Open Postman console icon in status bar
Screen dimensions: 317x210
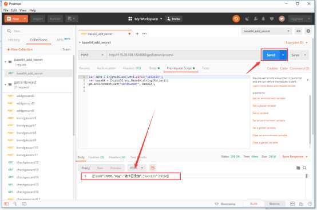click(x=24, y=204)
